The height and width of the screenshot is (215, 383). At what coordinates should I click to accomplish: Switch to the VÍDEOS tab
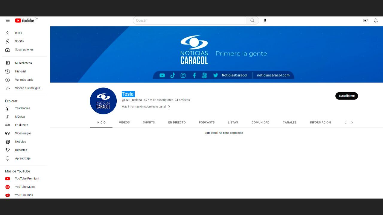coord(124,122)
